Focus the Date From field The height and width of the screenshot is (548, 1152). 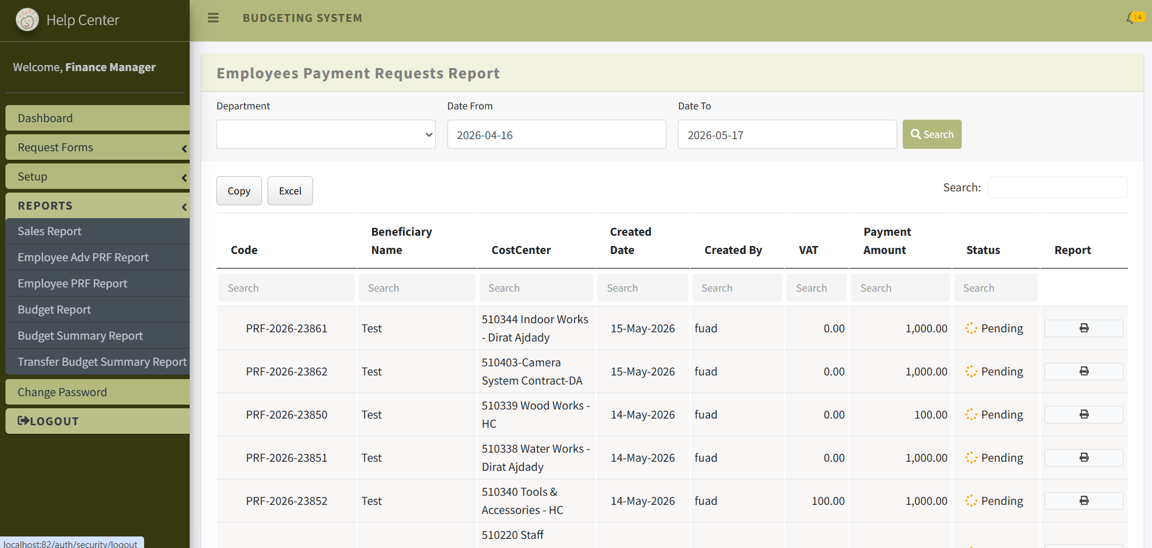click(556, 134)
